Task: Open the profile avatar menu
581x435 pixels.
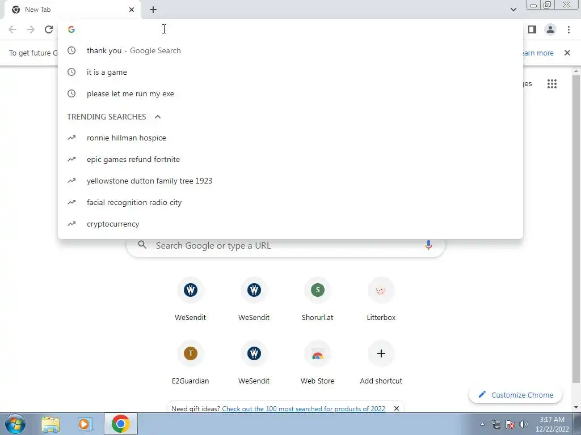Action: click(550, 29)
